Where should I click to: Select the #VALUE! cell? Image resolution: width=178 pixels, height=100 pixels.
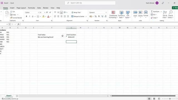71,37
